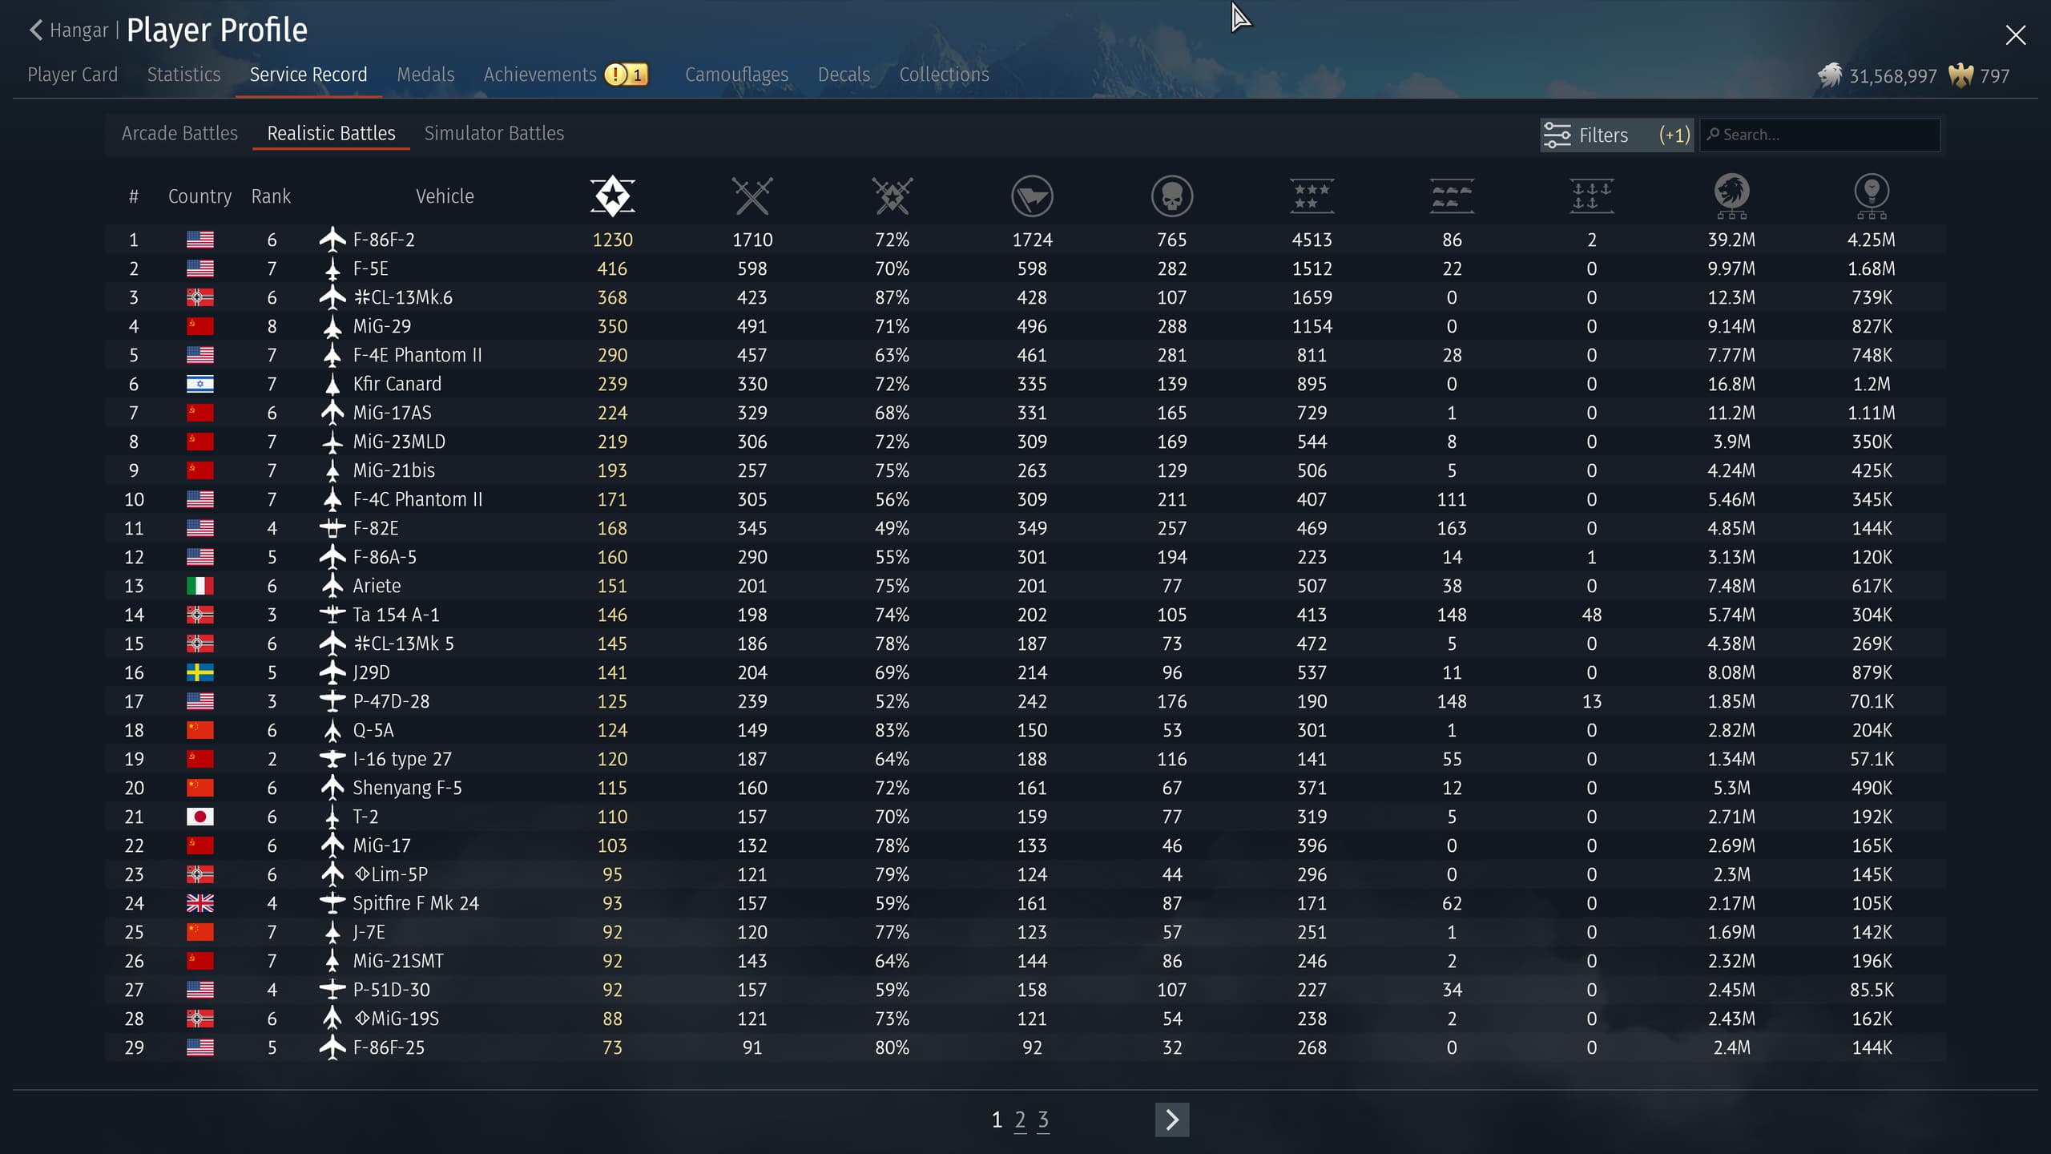Sort by flag circle column icon
Viewport: 2051px width, 1154px height.
pos(1032,196)
